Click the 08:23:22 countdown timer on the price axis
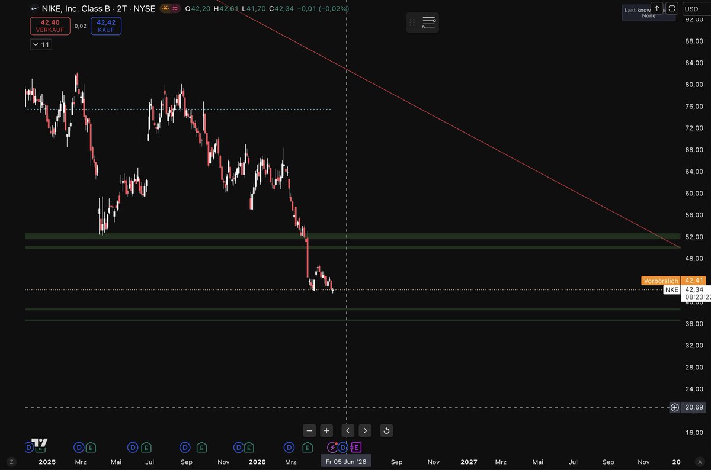Image resolution: width=711 pixels, height=470 pixels. pos(697,297)
